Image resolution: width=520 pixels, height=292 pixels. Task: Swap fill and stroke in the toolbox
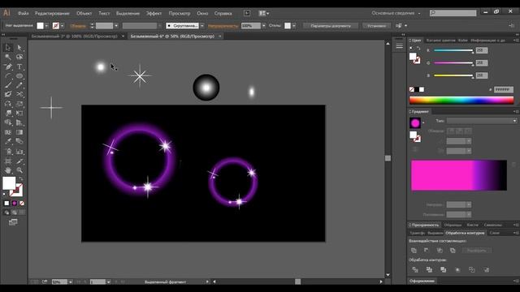[21, 178]
